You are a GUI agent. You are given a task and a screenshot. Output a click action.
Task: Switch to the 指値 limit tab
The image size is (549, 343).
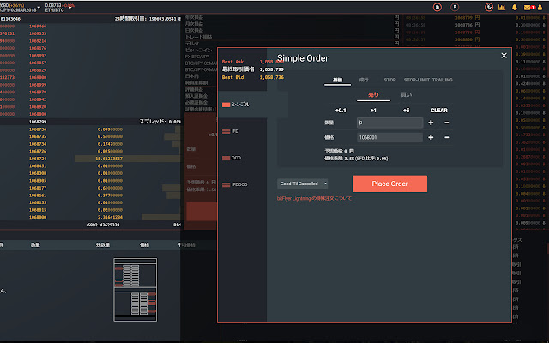337,80
